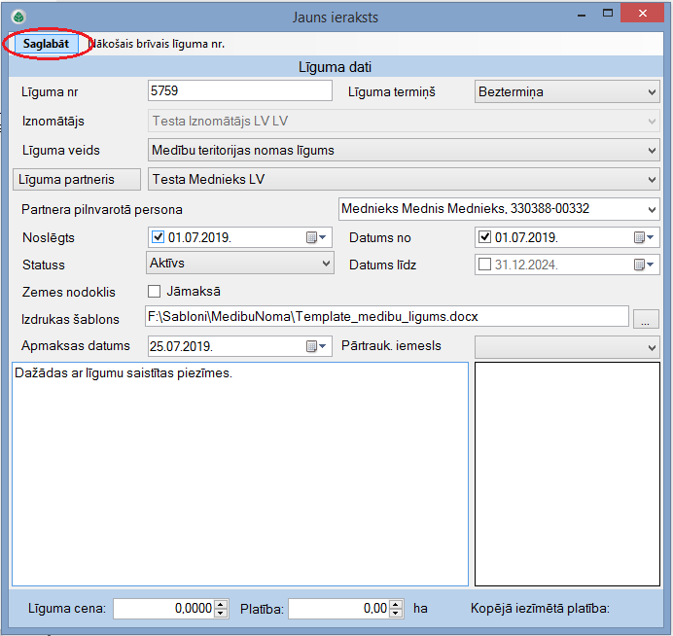
Task: Enable the Datums līdz checkbox
Action: pyautogui.click(x=485, y=265)
